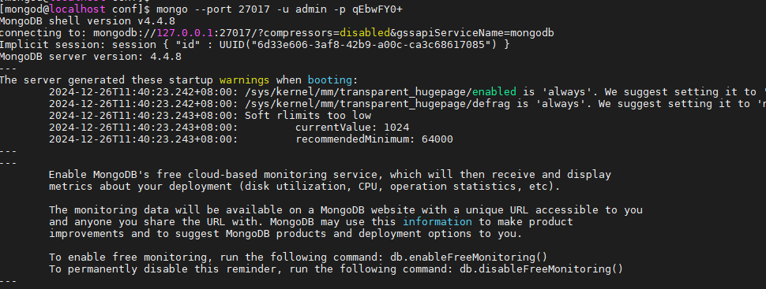The image size is (766, 289).
Task: Click the 'currentValue: 1024' text
Action: (x=352, y=128)
